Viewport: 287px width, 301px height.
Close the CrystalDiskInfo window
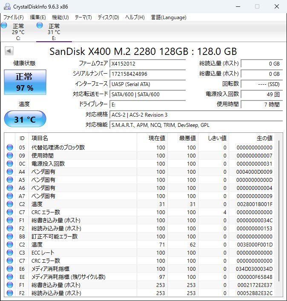[277, 6]
